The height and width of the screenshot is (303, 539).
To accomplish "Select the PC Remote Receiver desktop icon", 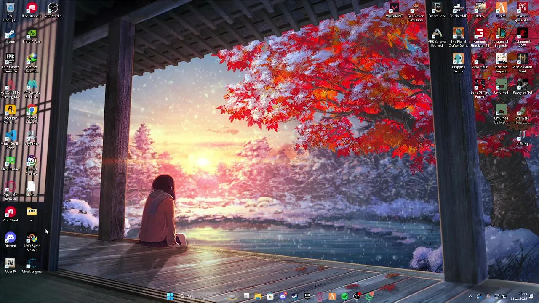I will click(32, 89).
